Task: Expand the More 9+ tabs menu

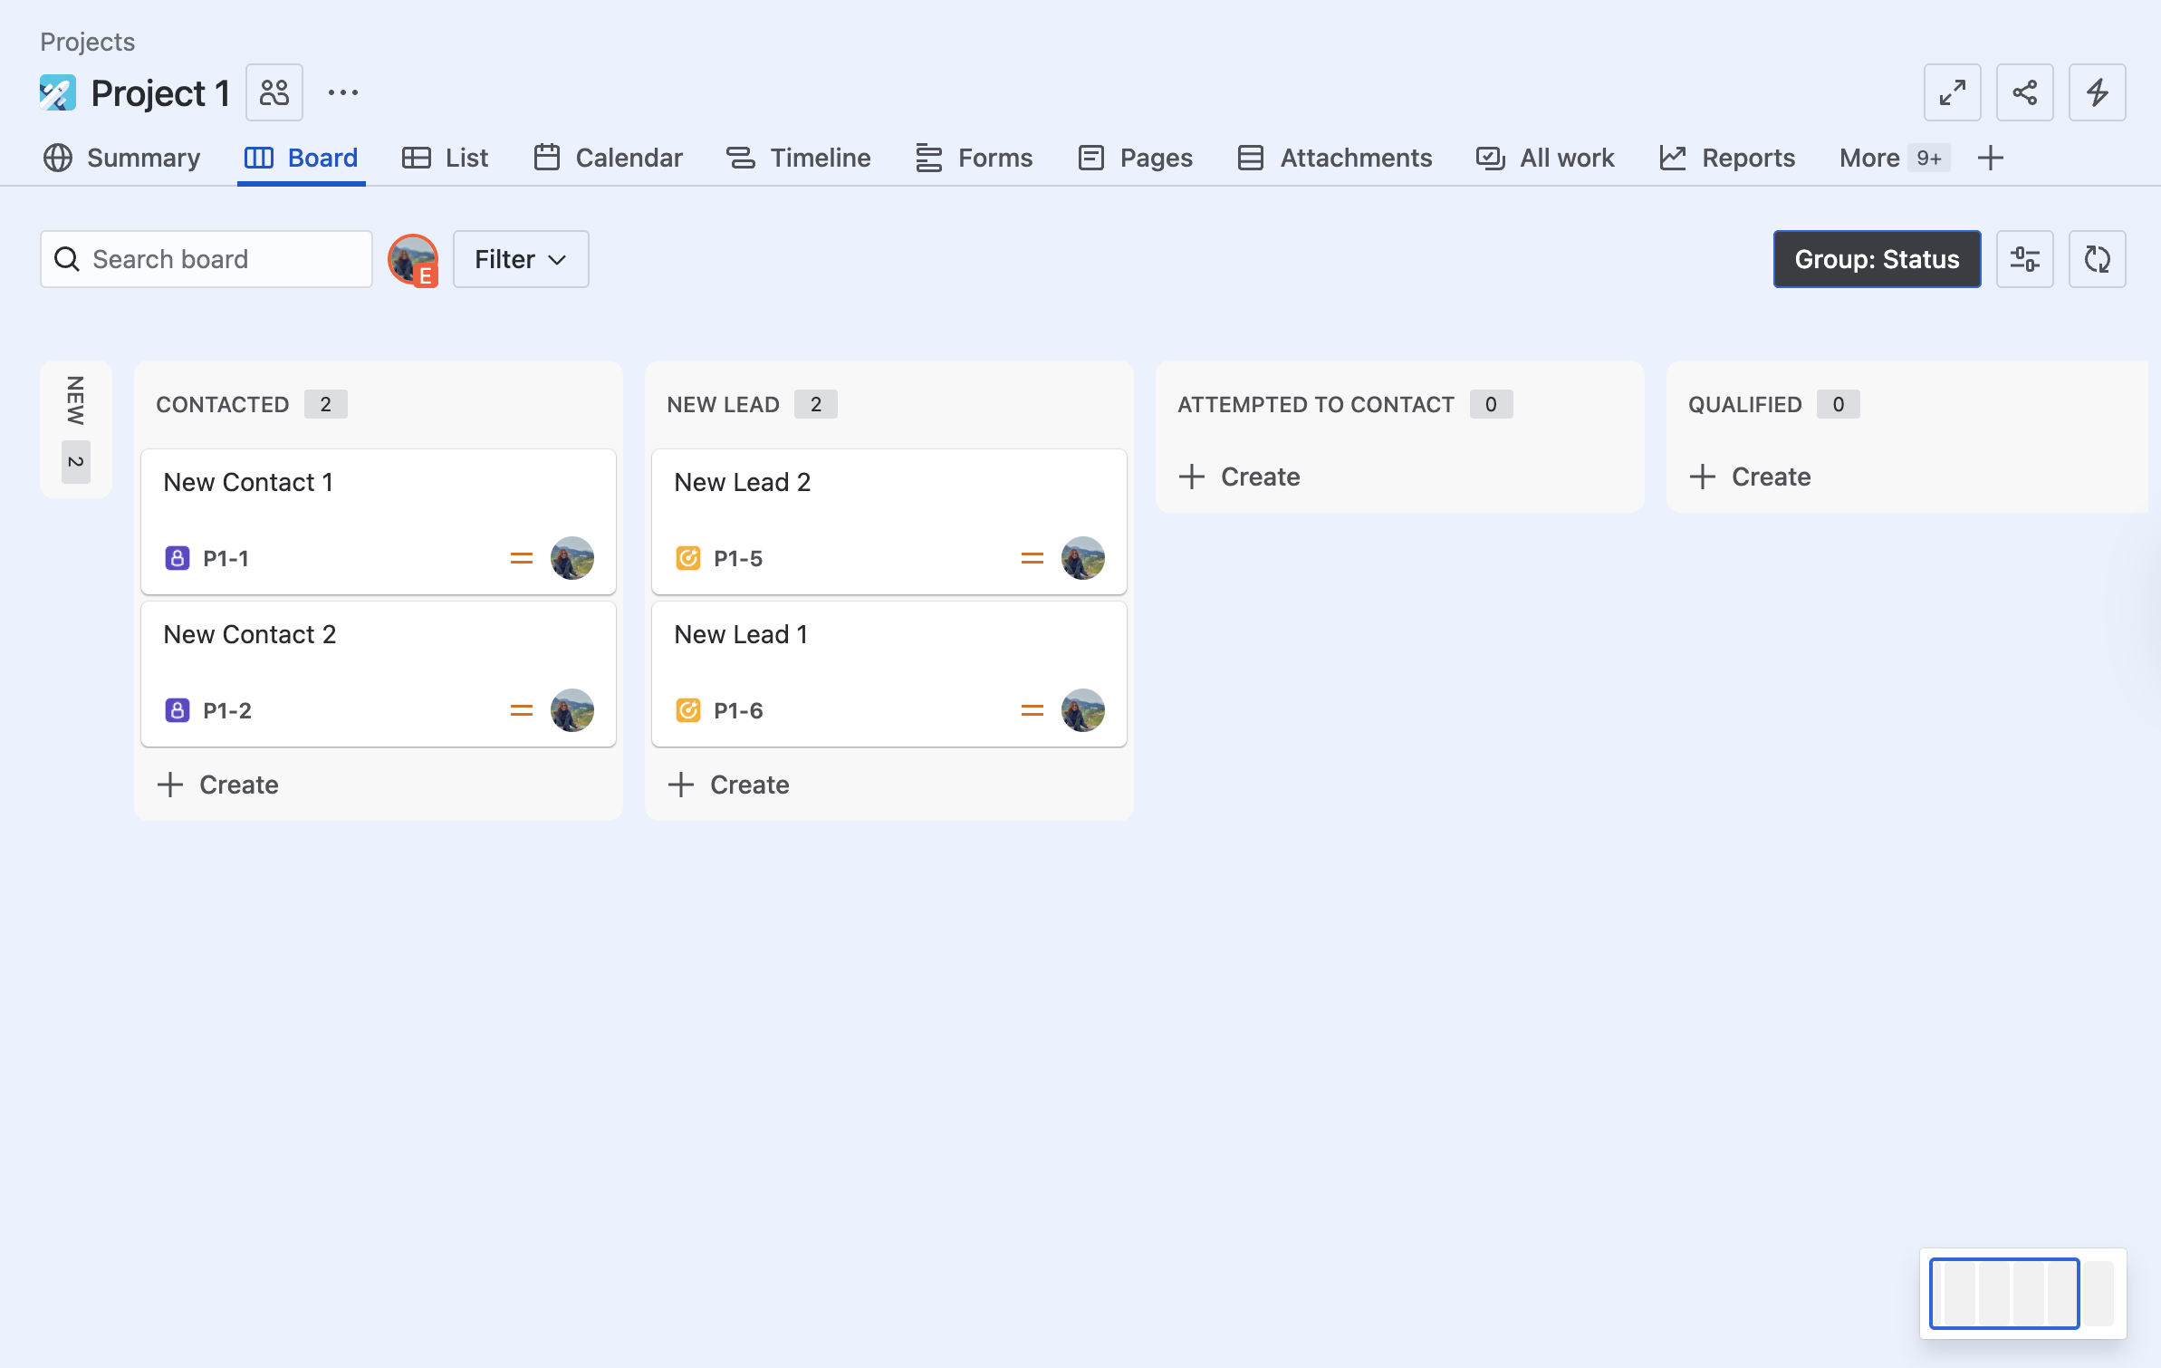Action: pyautogui.click(x=1893, y=158)
